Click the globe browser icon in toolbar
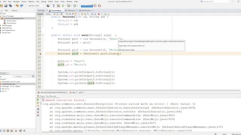 (x=48, y=6)
